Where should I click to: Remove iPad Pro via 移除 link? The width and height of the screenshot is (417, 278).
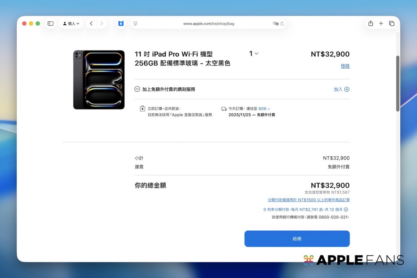(x=345, y=66)
